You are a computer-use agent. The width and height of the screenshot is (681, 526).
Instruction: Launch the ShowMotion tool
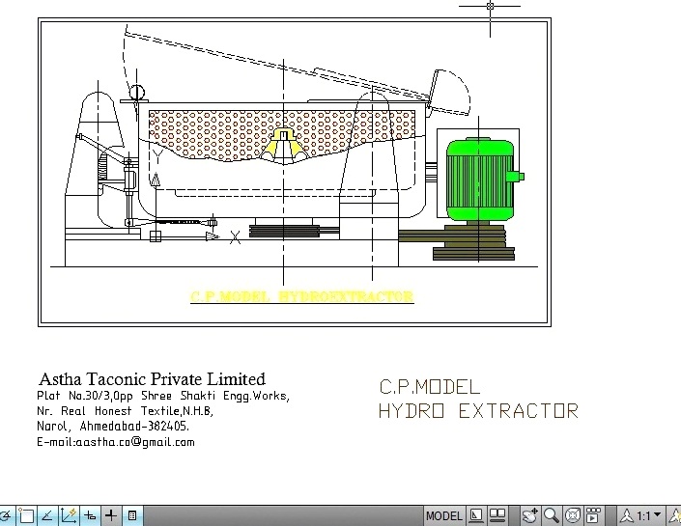pyautogui.click(x=593, y=516)
